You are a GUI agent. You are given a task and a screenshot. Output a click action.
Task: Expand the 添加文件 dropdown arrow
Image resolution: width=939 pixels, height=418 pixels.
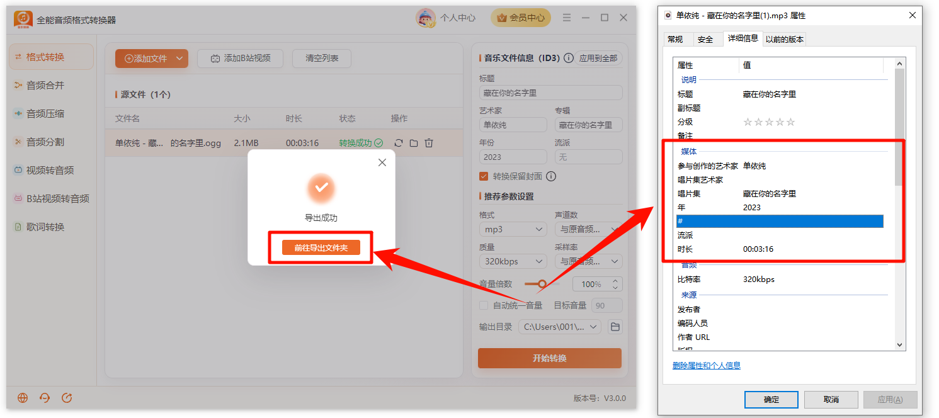tap(179, 59)
